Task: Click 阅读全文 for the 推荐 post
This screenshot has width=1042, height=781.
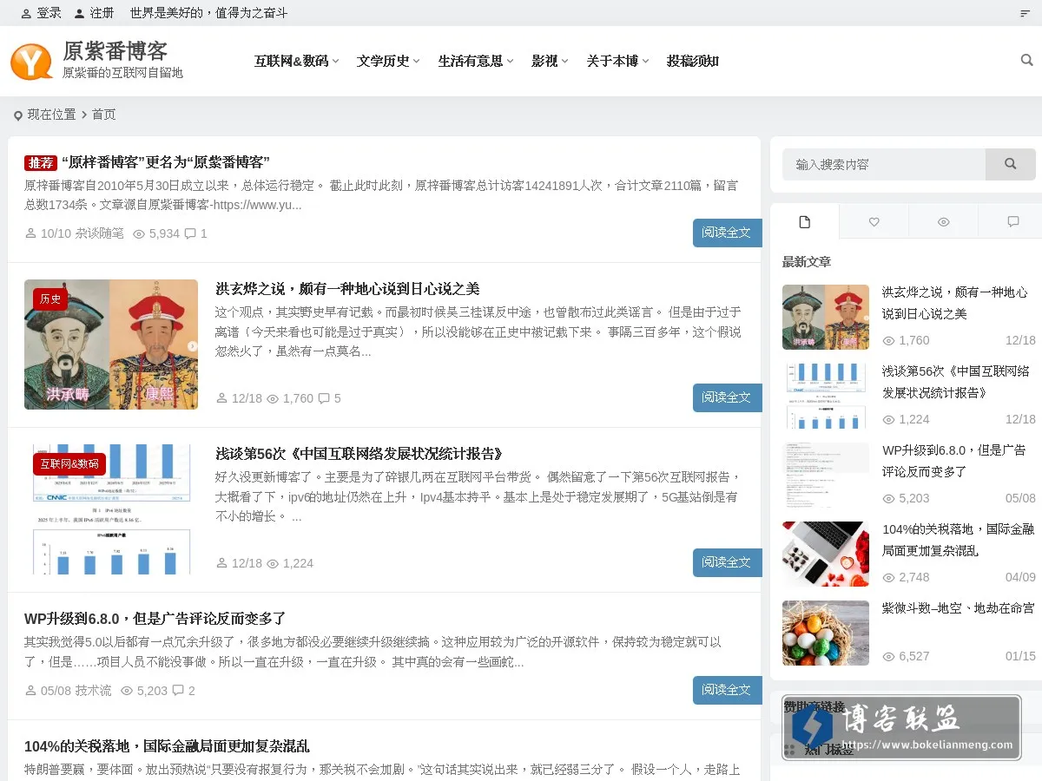Action: tap(727, 233)
